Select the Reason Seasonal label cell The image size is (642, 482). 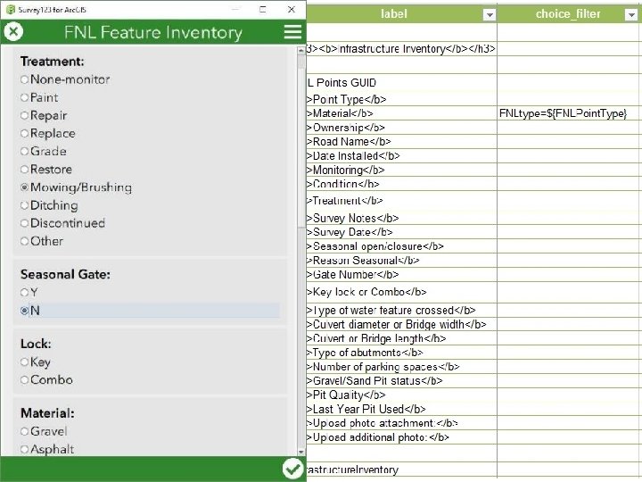401,261
